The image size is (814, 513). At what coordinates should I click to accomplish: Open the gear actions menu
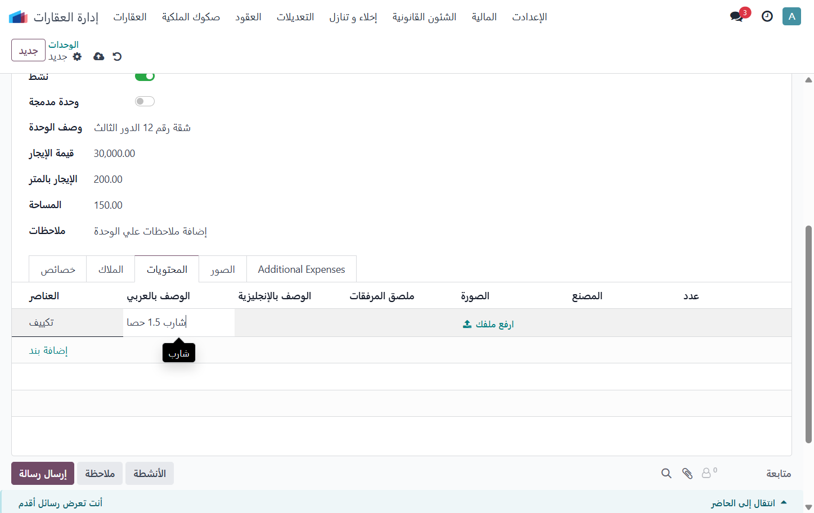pyautogui.click(x=78, y=56)
